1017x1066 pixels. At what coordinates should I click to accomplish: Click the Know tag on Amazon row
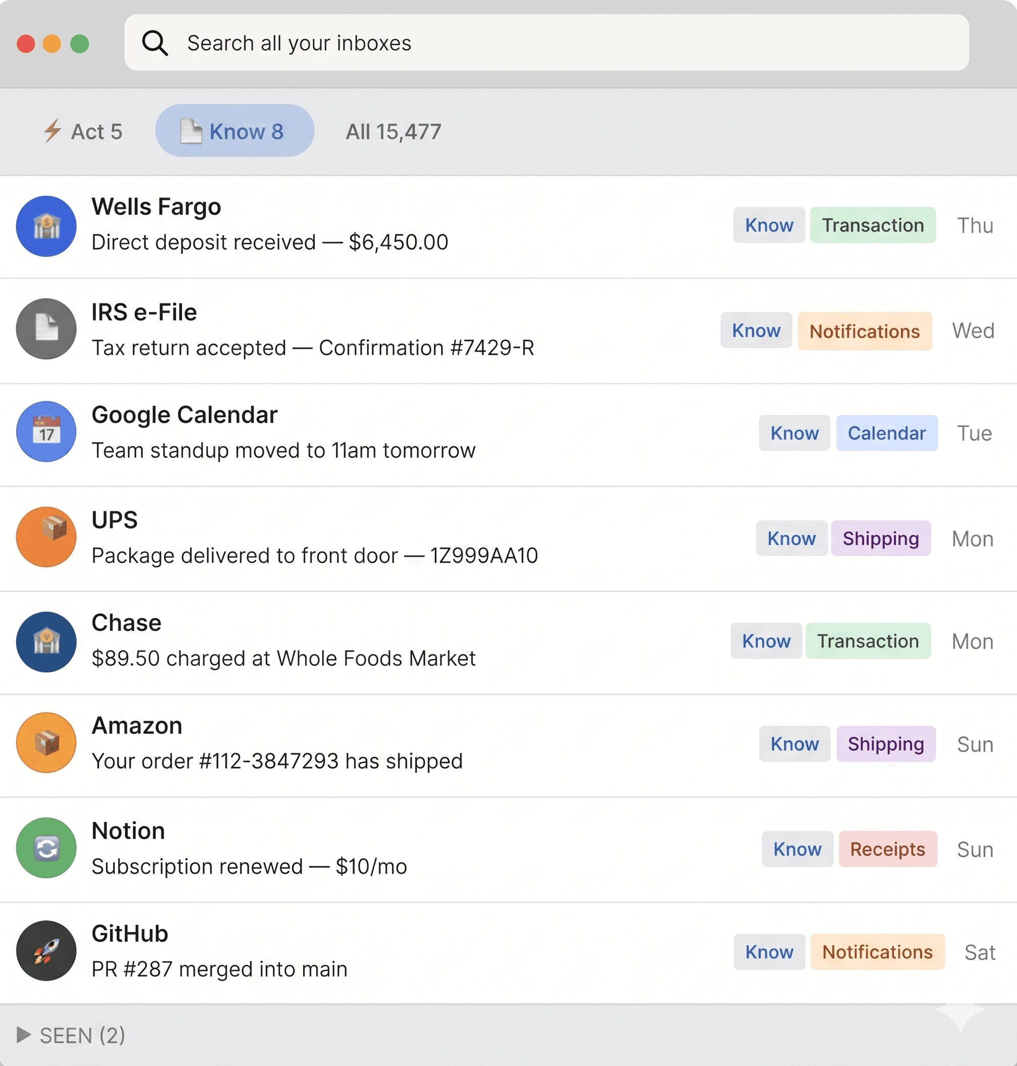click(794, 744)
